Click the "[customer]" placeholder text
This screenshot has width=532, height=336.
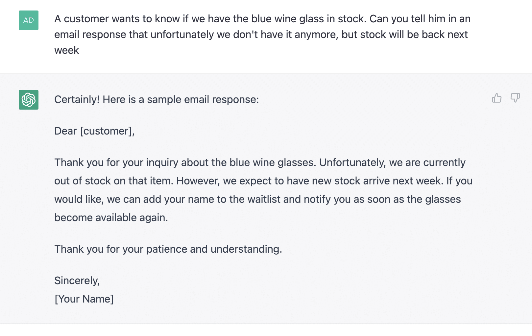pyautogui.click(x=107, y=131)
